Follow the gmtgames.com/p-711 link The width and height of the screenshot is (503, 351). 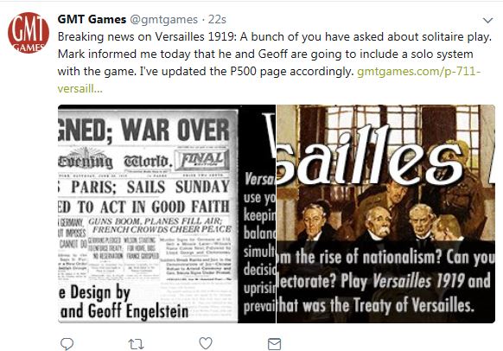click(418, 71)
